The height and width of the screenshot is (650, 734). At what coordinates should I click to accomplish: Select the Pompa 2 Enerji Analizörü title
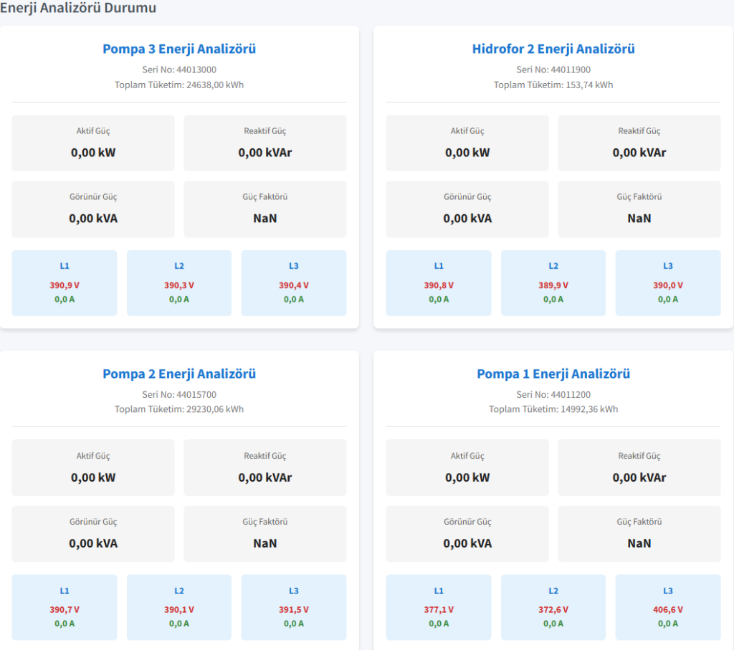click(179, 374)
